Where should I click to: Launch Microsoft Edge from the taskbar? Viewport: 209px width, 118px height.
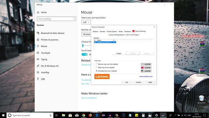click(x=97, y=115)
